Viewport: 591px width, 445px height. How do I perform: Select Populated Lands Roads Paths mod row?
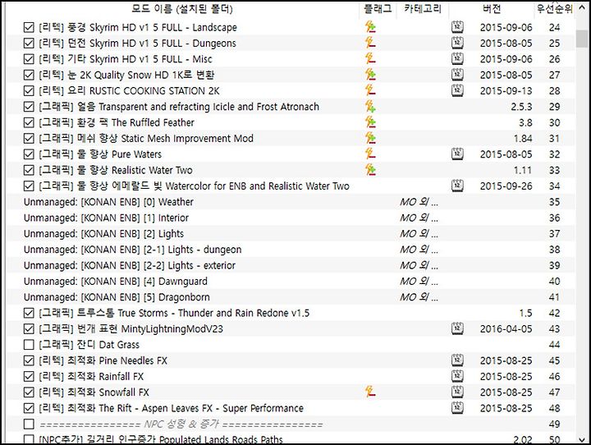tap(291, 438)
